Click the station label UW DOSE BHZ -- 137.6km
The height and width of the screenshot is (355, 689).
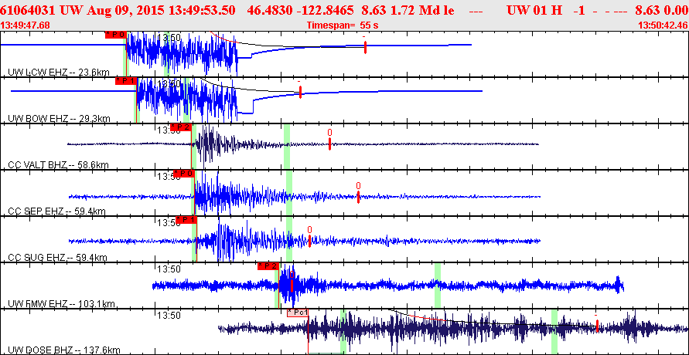coord(64,350)
